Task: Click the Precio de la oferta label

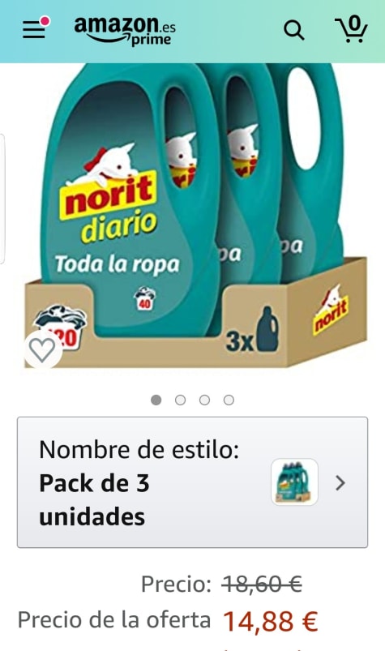Action: (114, 620)
